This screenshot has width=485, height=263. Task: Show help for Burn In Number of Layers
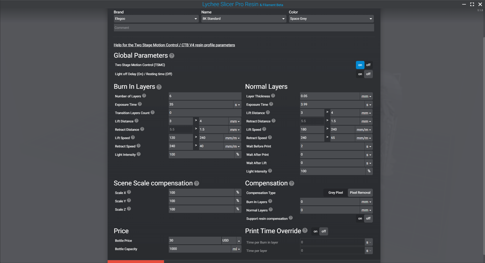pyautogui.click(x=144, y=96)
